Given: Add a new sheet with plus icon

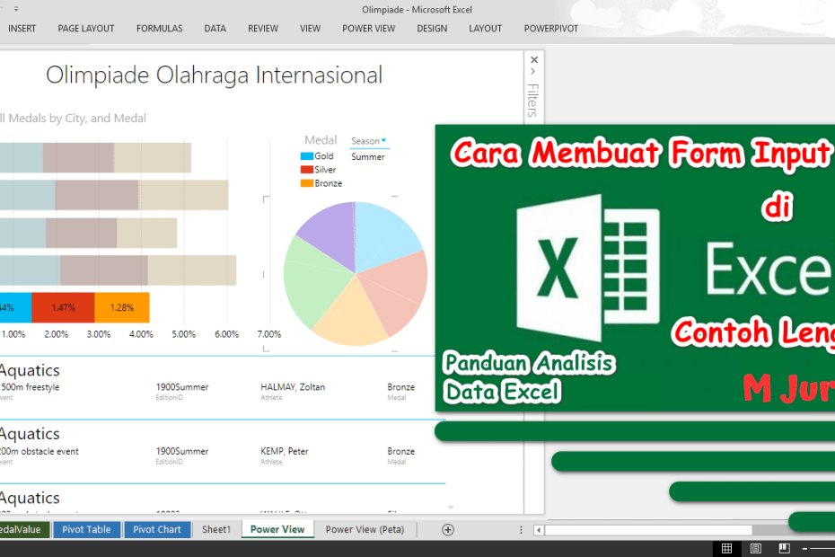Looking at the screenshot, I should (448, 529).
